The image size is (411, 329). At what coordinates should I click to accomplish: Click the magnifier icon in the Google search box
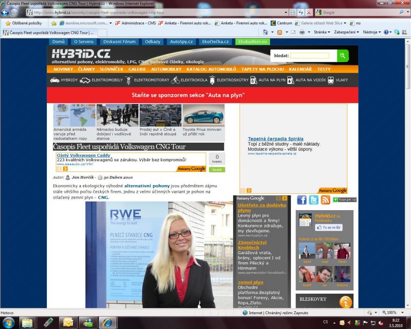401,12
